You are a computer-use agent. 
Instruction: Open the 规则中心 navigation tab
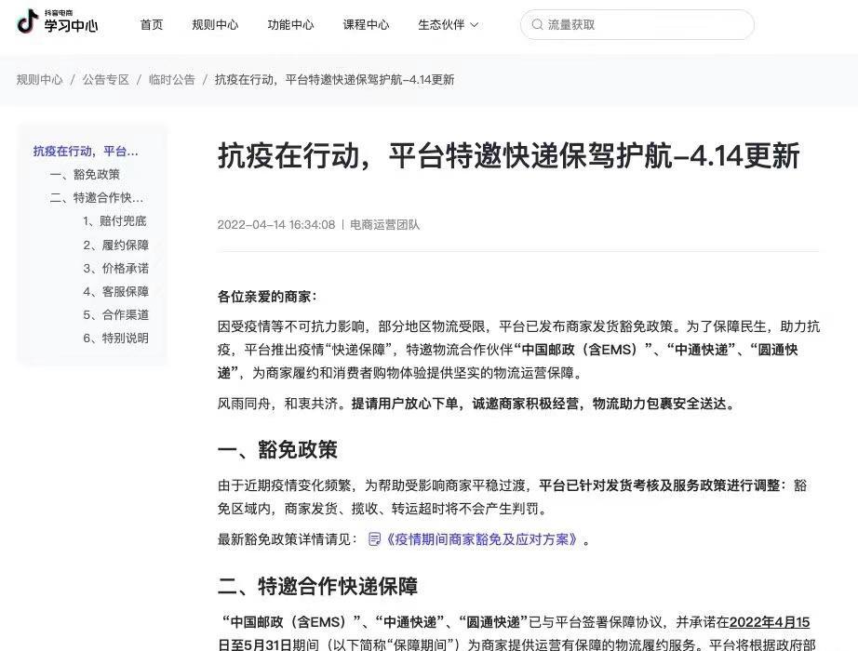215,24
